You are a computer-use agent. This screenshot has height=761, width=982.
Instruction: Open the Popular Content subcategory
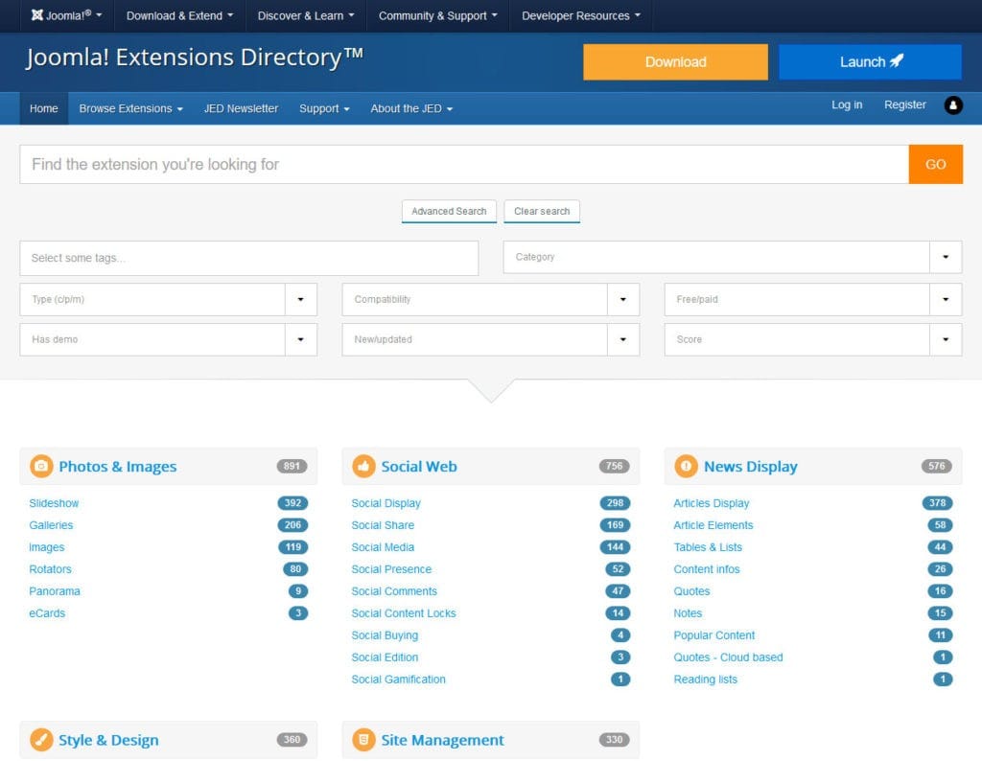713,635
